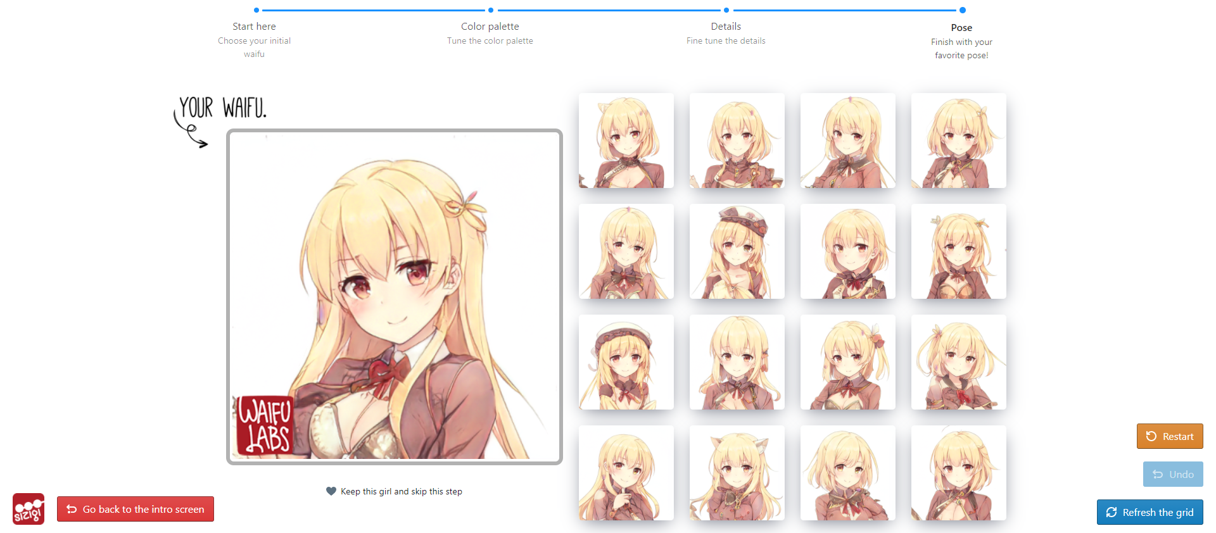Pick the pose with cat ears in row one
The image size is (1216, 533).
(x=626, y=141)
